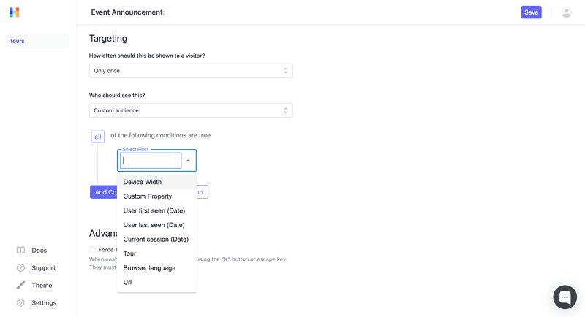The image size is (585, 317).
Task: Open the Tours sidebar link
Action: pos(18,42)
